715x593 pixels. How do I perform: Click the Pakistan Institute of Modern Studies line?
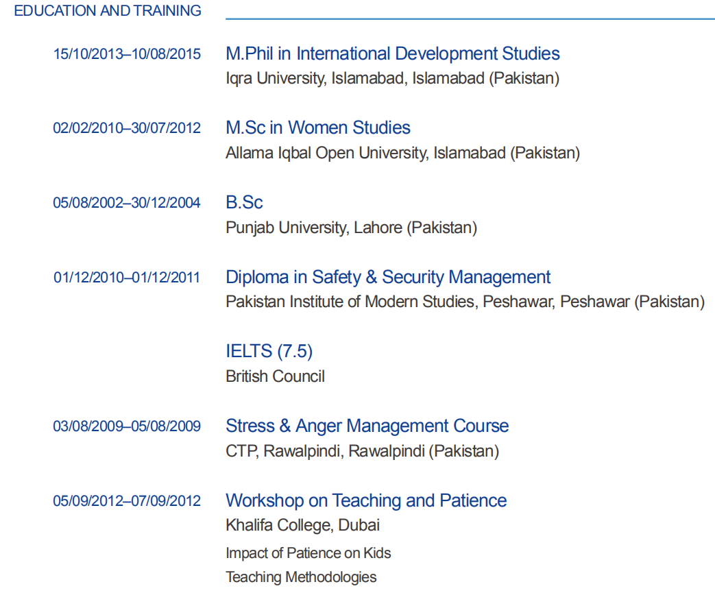[x=465, y=302]
